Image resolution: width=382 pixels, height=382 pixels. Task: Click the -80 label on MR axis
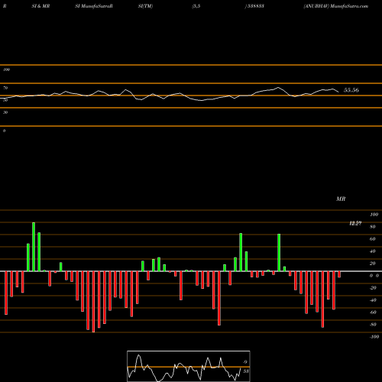[373, 325]
